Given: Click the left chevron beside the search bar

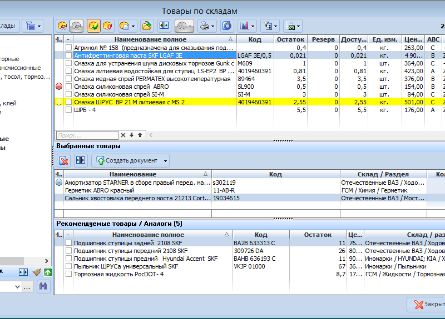Looking at the screenshot, I should point(151,135).
